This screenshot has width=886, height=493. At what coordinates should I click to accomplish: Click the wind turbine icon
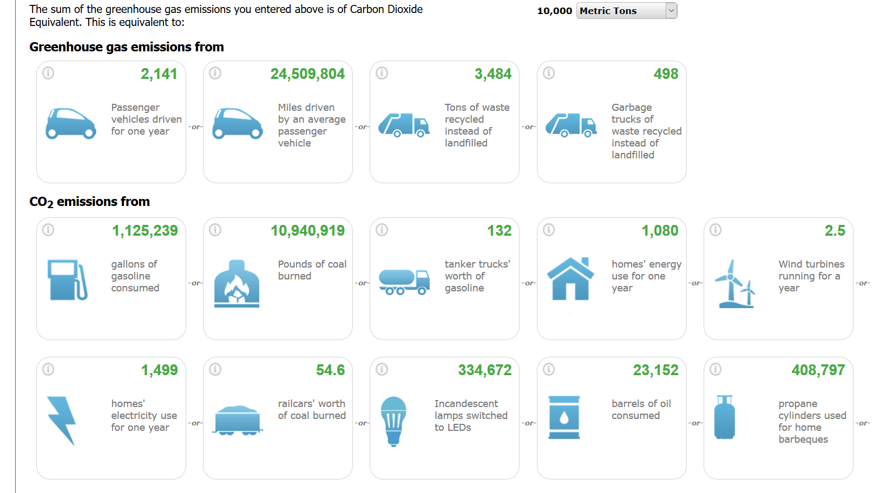(x=735, y=283)
